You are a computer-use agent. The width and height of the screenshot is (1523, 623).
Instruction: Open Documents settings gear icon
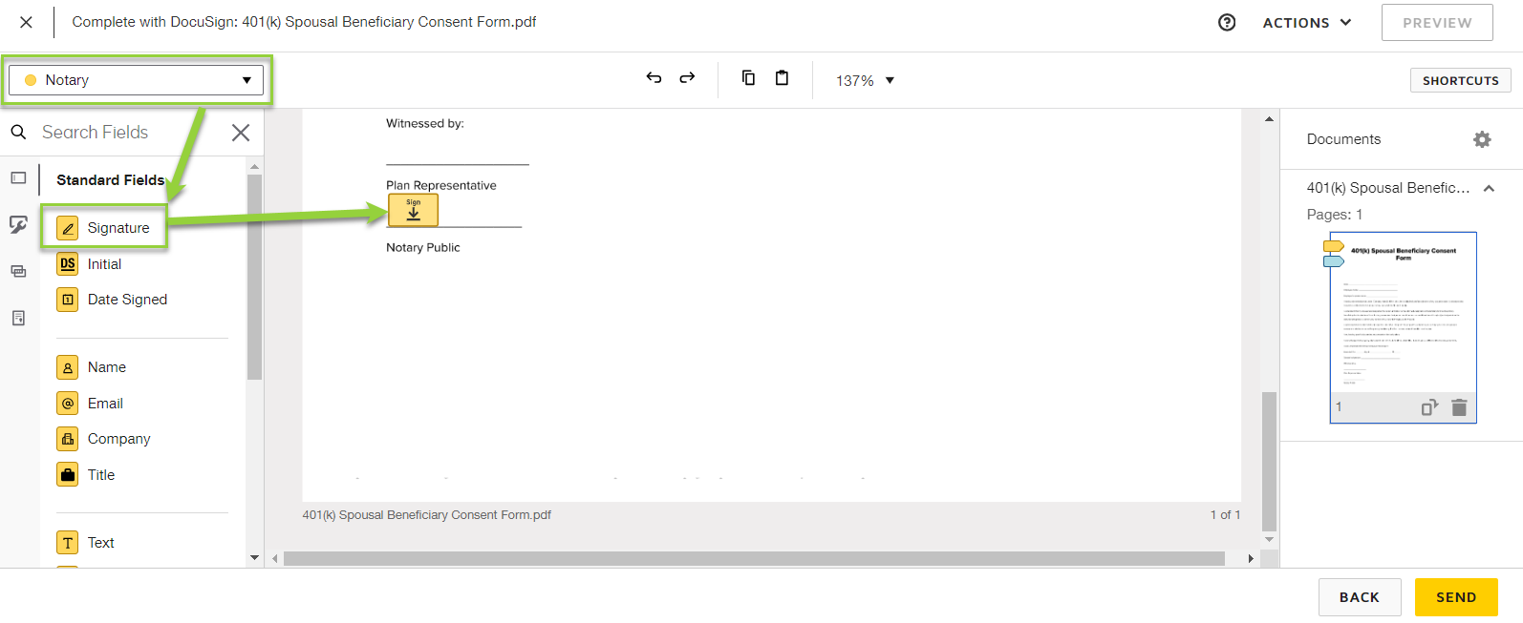click(1482, 139)
